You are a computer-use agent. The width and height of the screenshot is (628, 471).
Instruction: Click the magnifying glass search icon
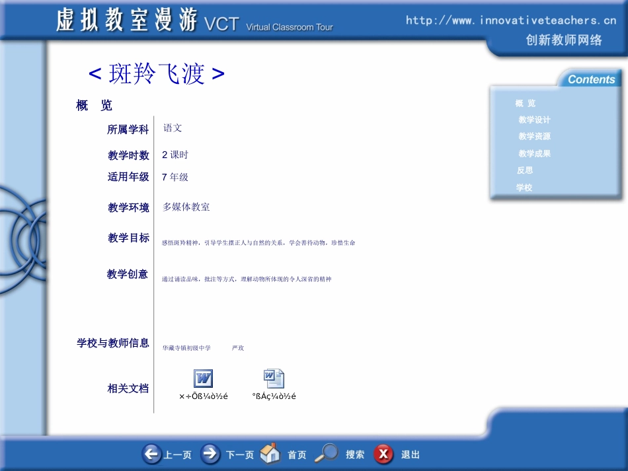(x=327, y=453)
